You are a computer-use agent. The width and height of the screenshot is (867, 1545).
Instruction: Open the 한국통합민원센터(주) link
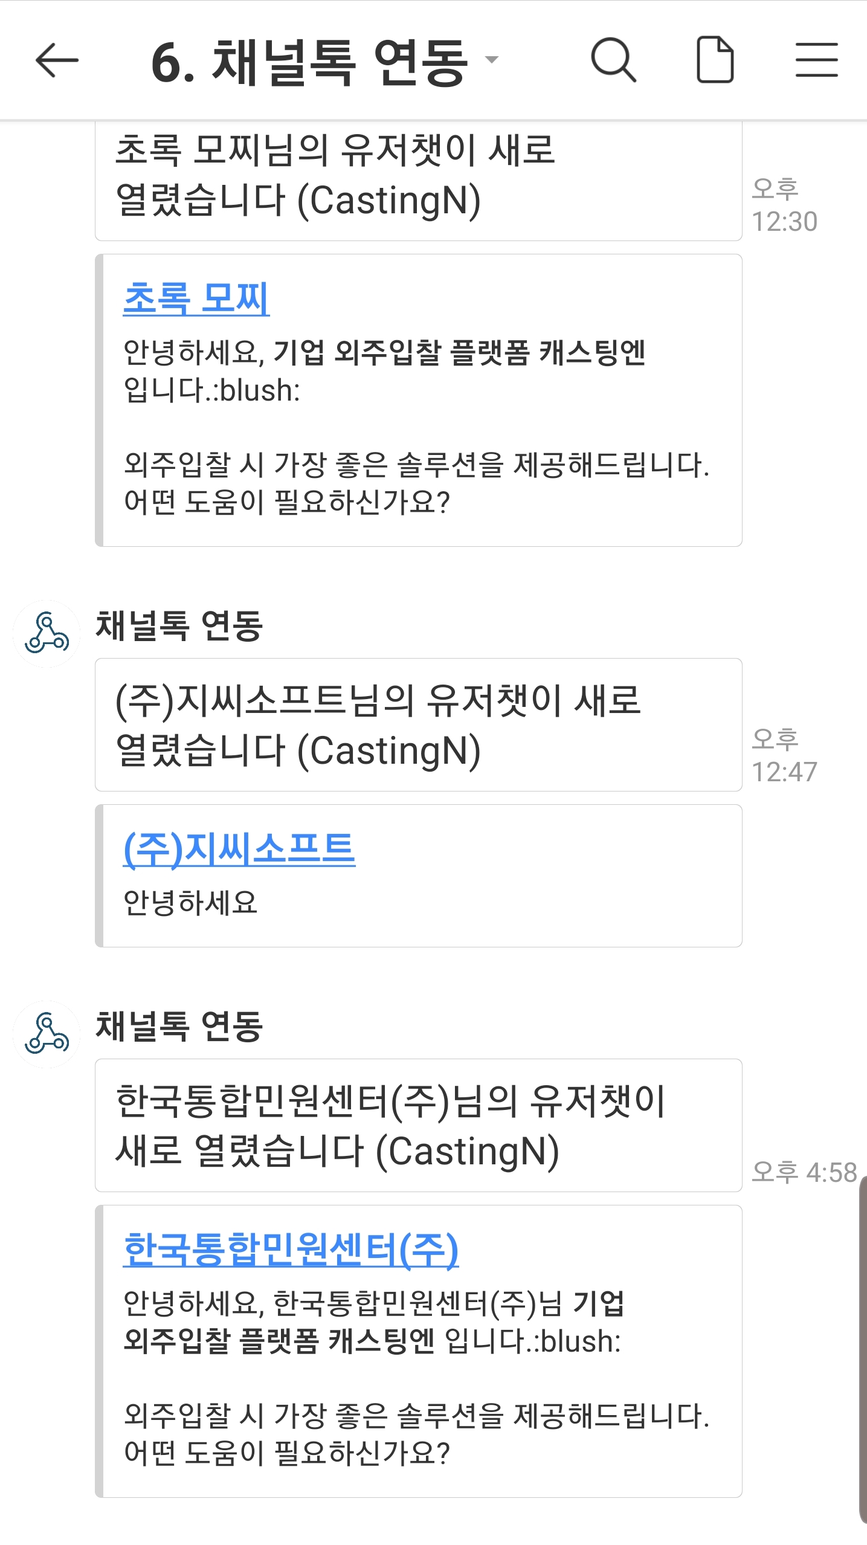coord(291,1250)
